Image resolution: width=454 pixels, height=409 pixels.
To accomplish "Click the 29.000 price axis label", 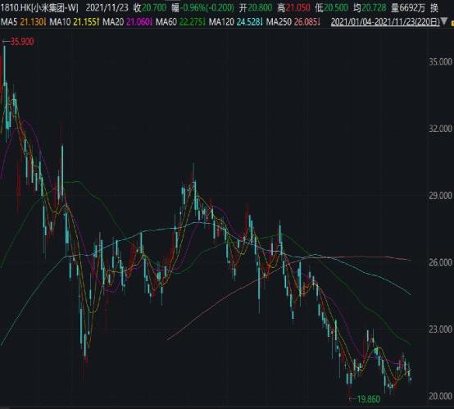I will pyautogui.click(x=440, y=196).
